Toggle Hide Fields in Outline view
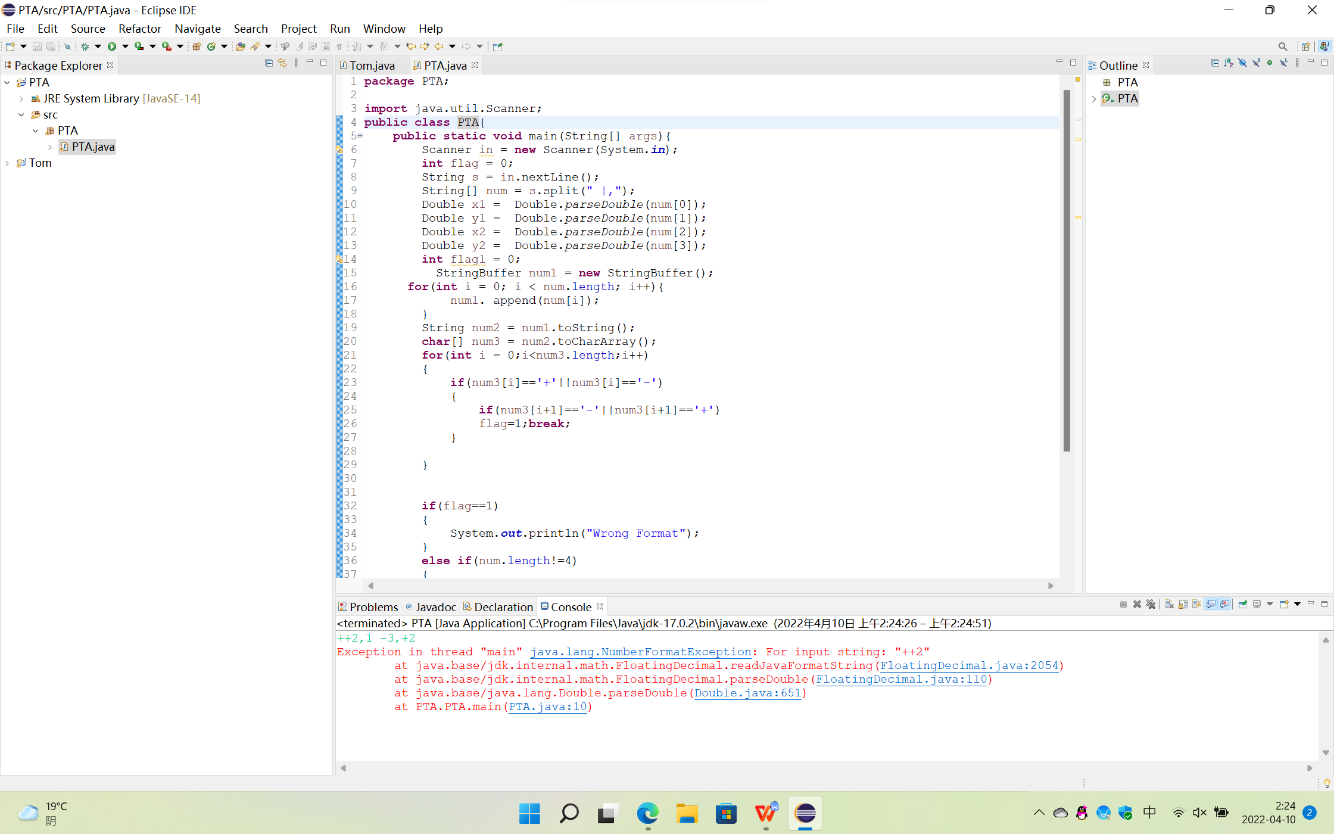This screenshot has height=834, width=1334. (x=1242, y=63)
